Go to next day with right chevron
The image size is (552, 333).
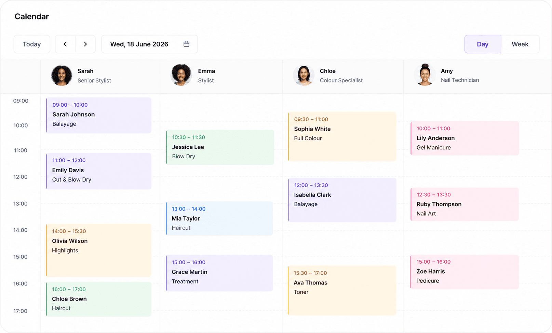coord(85,44)
